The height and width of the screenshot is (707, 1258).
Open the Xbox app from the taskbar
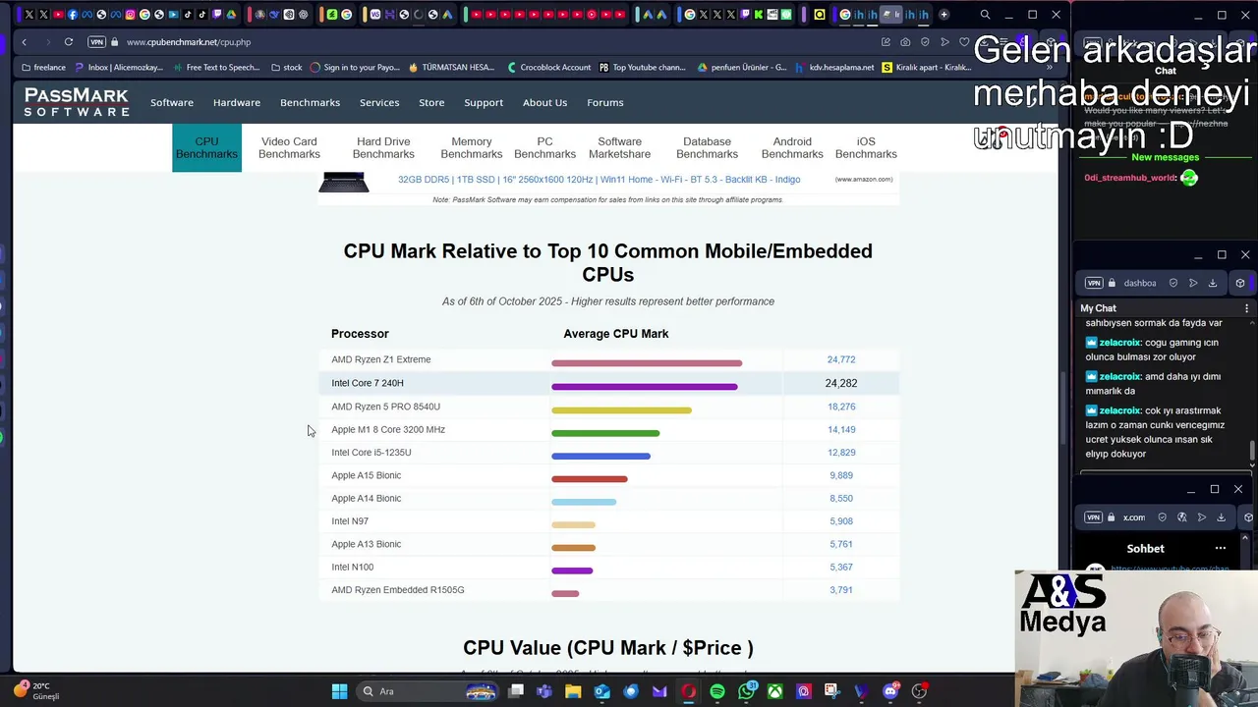[x=775, y=691]
